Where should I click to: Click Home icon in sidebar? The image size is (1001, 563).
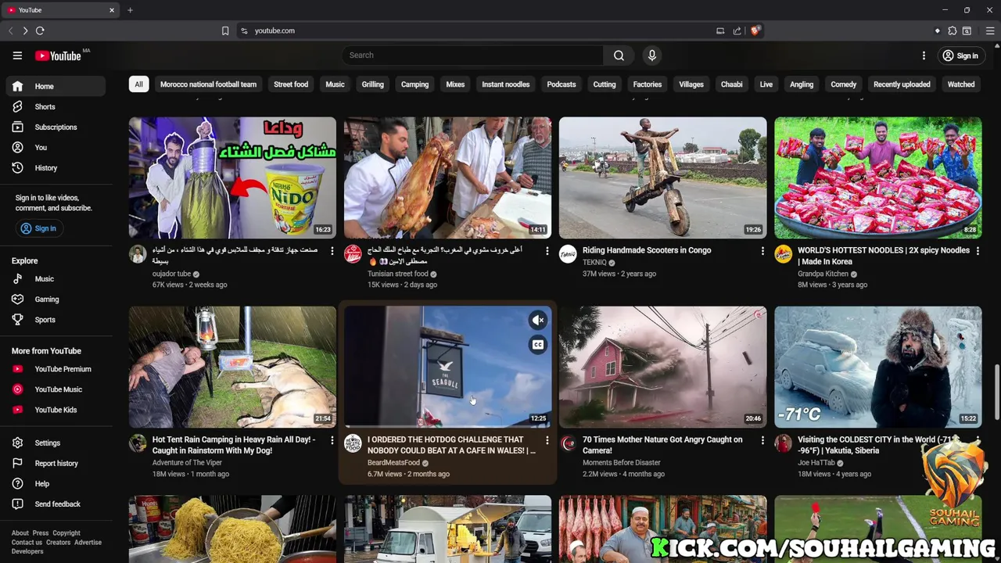18,86
